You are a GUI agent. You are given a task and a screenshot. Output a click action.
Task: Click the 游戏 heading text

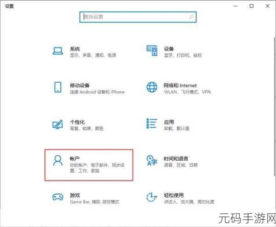[75, 195]
